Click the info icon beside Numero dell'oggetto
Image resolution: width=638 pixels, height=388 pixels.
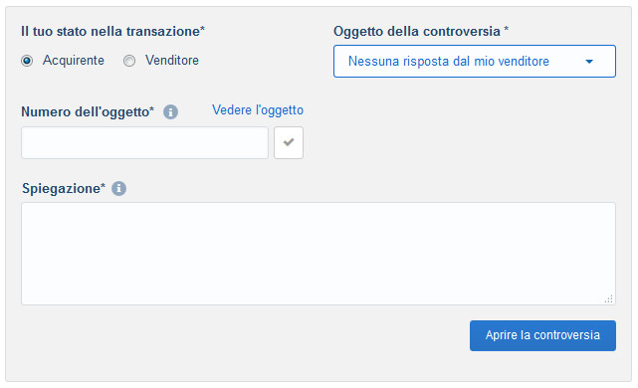tap(170, 111)
